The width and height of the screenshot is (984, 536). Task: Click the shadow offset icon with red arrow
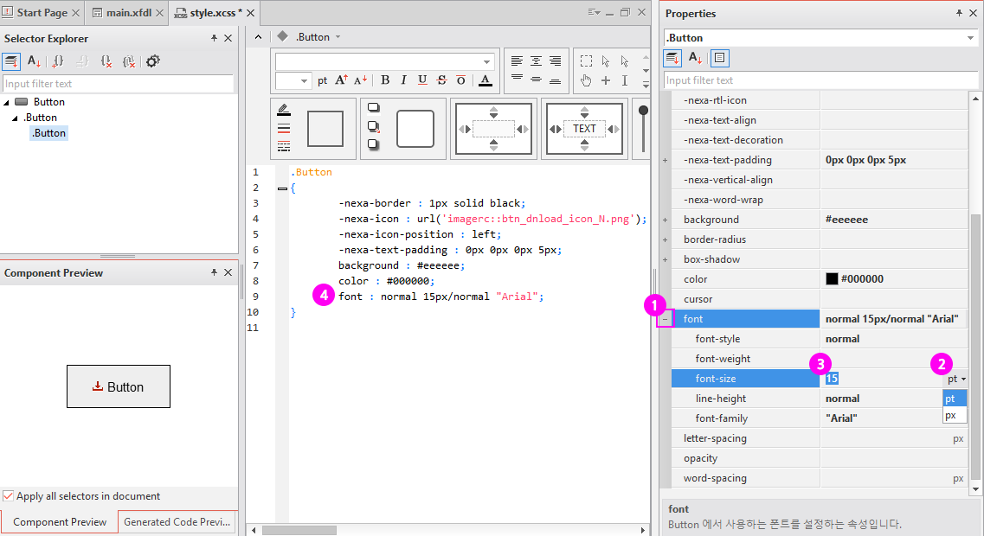(373, 126)
